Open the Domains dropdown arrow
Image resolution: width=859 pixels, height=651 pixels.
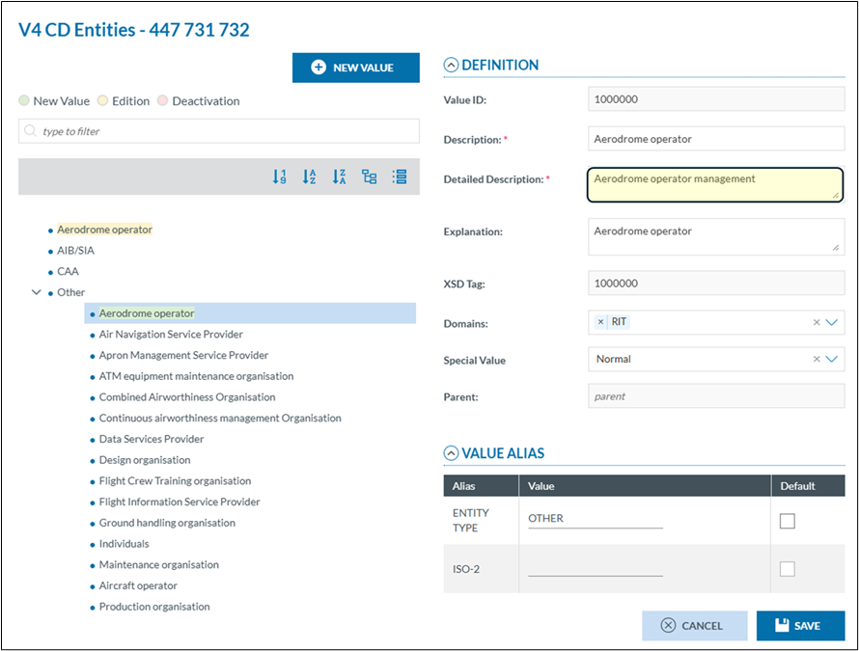coord(832,322)
